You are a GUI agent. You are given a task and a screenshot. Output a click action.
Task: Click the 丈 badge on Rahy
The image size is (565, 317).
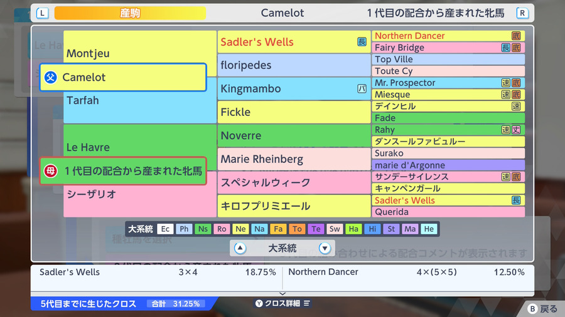click(x=516, y=130)
